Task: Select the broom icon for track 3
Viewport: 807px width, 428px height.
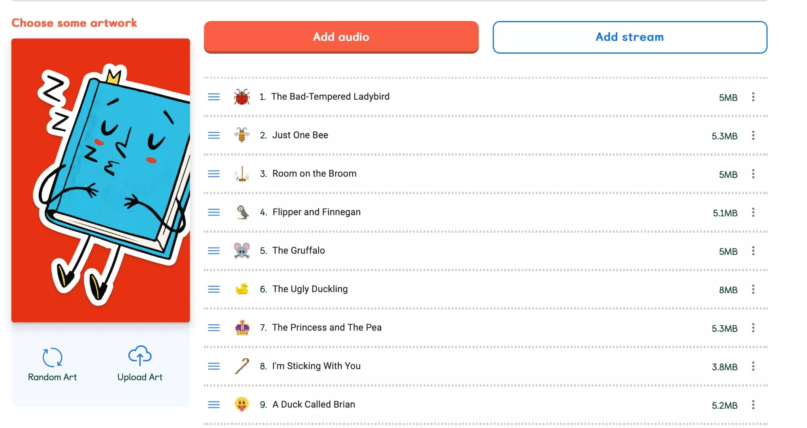Action: point(242,174)
